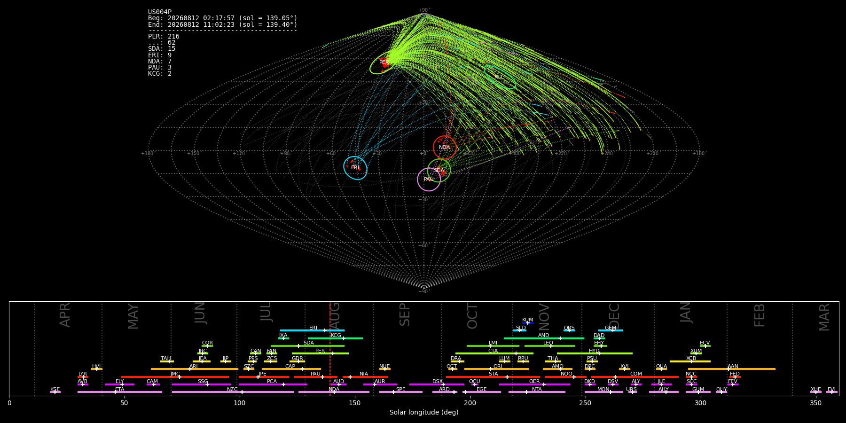Click the NTA violet shower bar
This screenshot has width=846, height=423.
(537, 392)
